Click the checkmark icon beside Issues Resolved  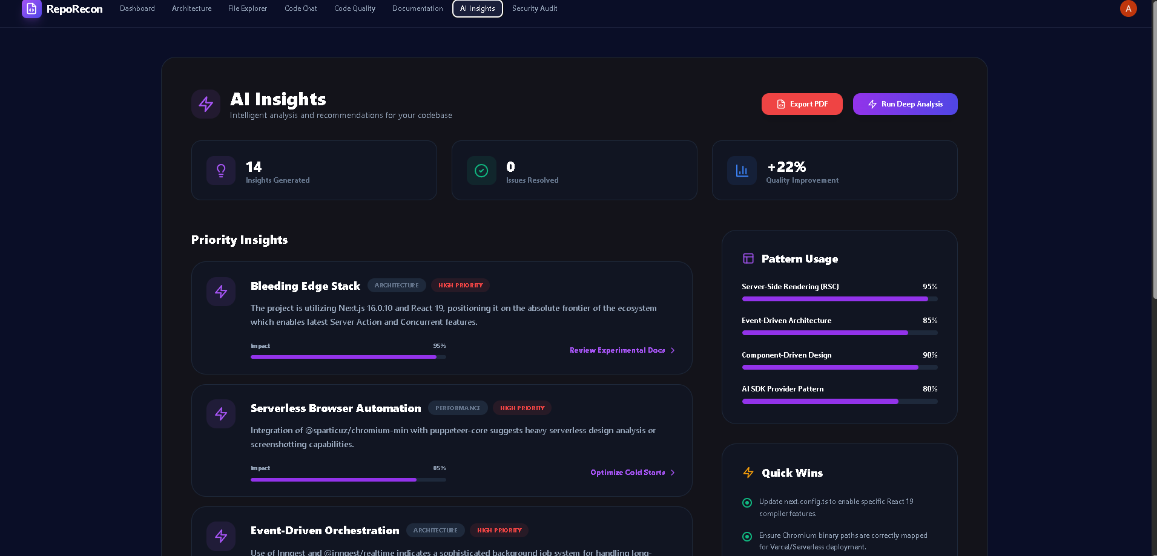[x=481, y=171]
